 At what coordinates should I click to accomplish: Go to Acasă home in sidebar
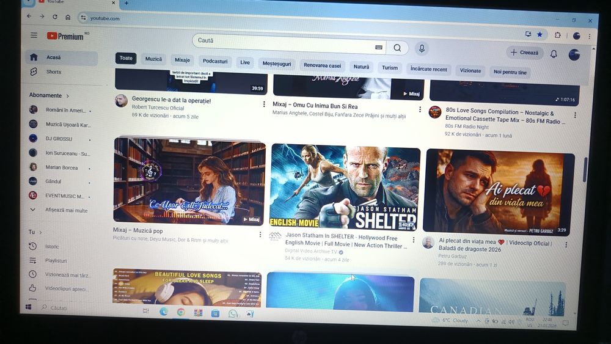(62, 57)
